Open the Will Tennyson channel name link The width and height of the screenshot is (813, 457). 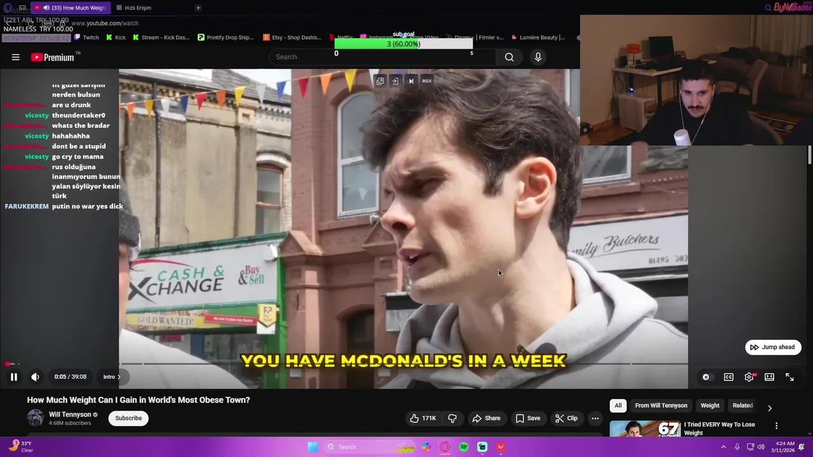(70, 414)
